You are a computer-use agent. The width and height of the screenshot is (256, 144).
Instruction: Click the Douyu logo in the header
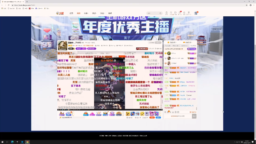60,13
